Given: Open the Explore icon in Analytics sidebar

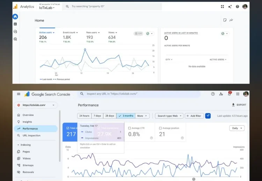Looking at the screenshot, I should point(15,31).
